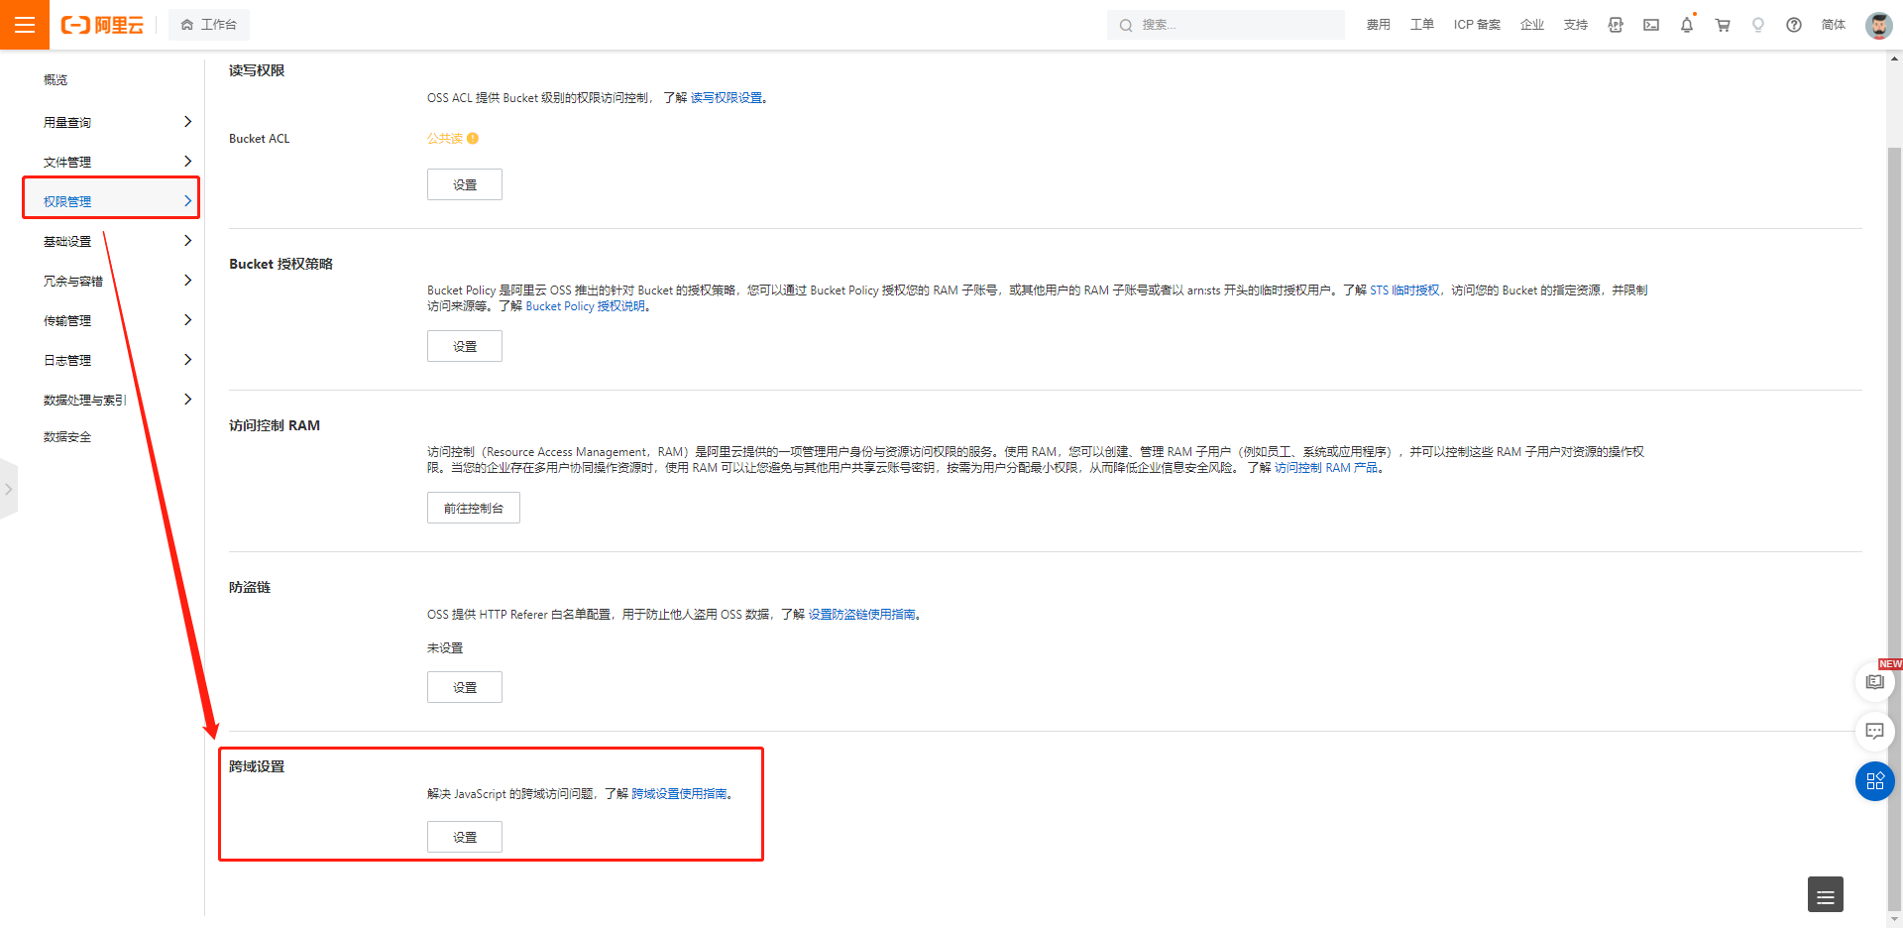The height and width of the screenshot is (928, 1903).
Task: Open 概览 in the sidebar
Action: [x=56, y=80]
